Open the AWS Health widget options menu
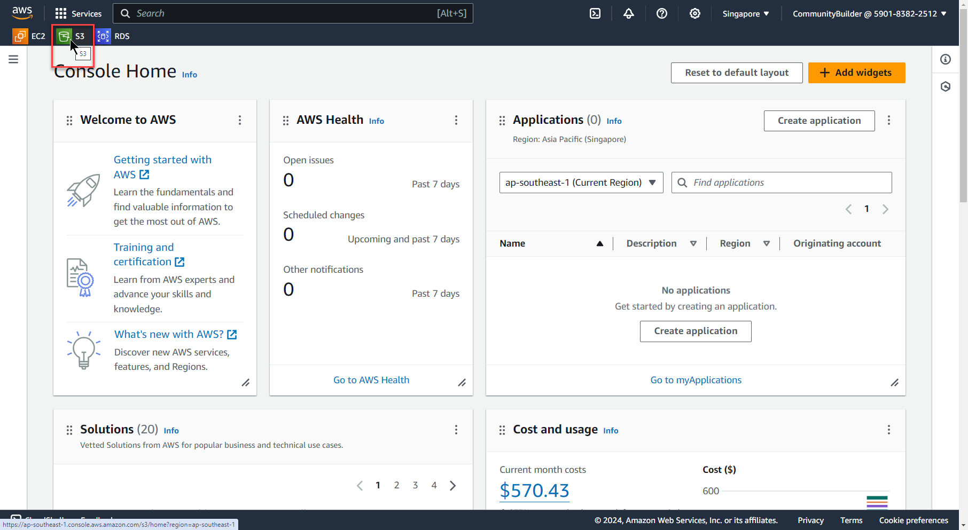968x530 pixels. pyautogui.click(x=456, y=121)
